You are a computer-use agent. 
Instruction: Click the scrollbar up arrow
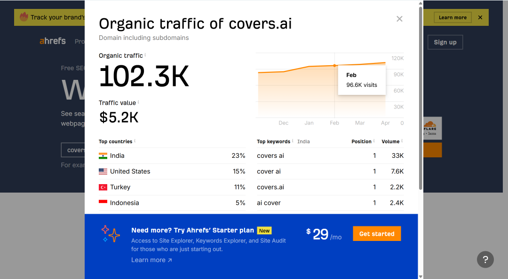pos(421,3)
